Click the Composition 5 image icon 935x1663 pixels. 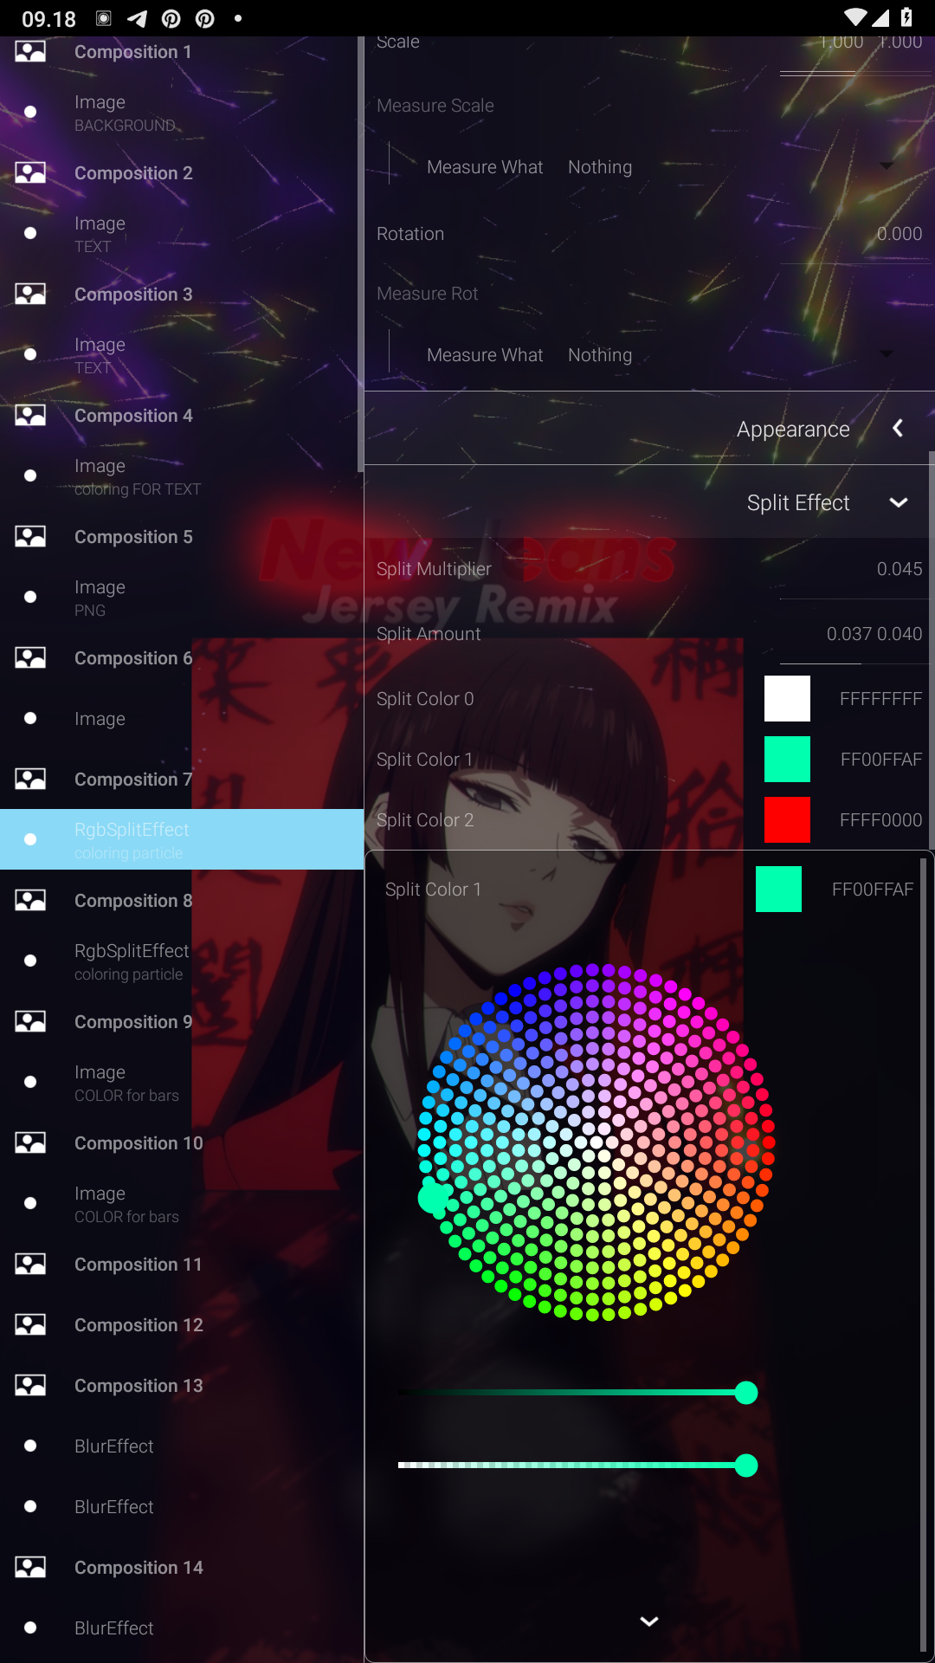tap(30, 537)
